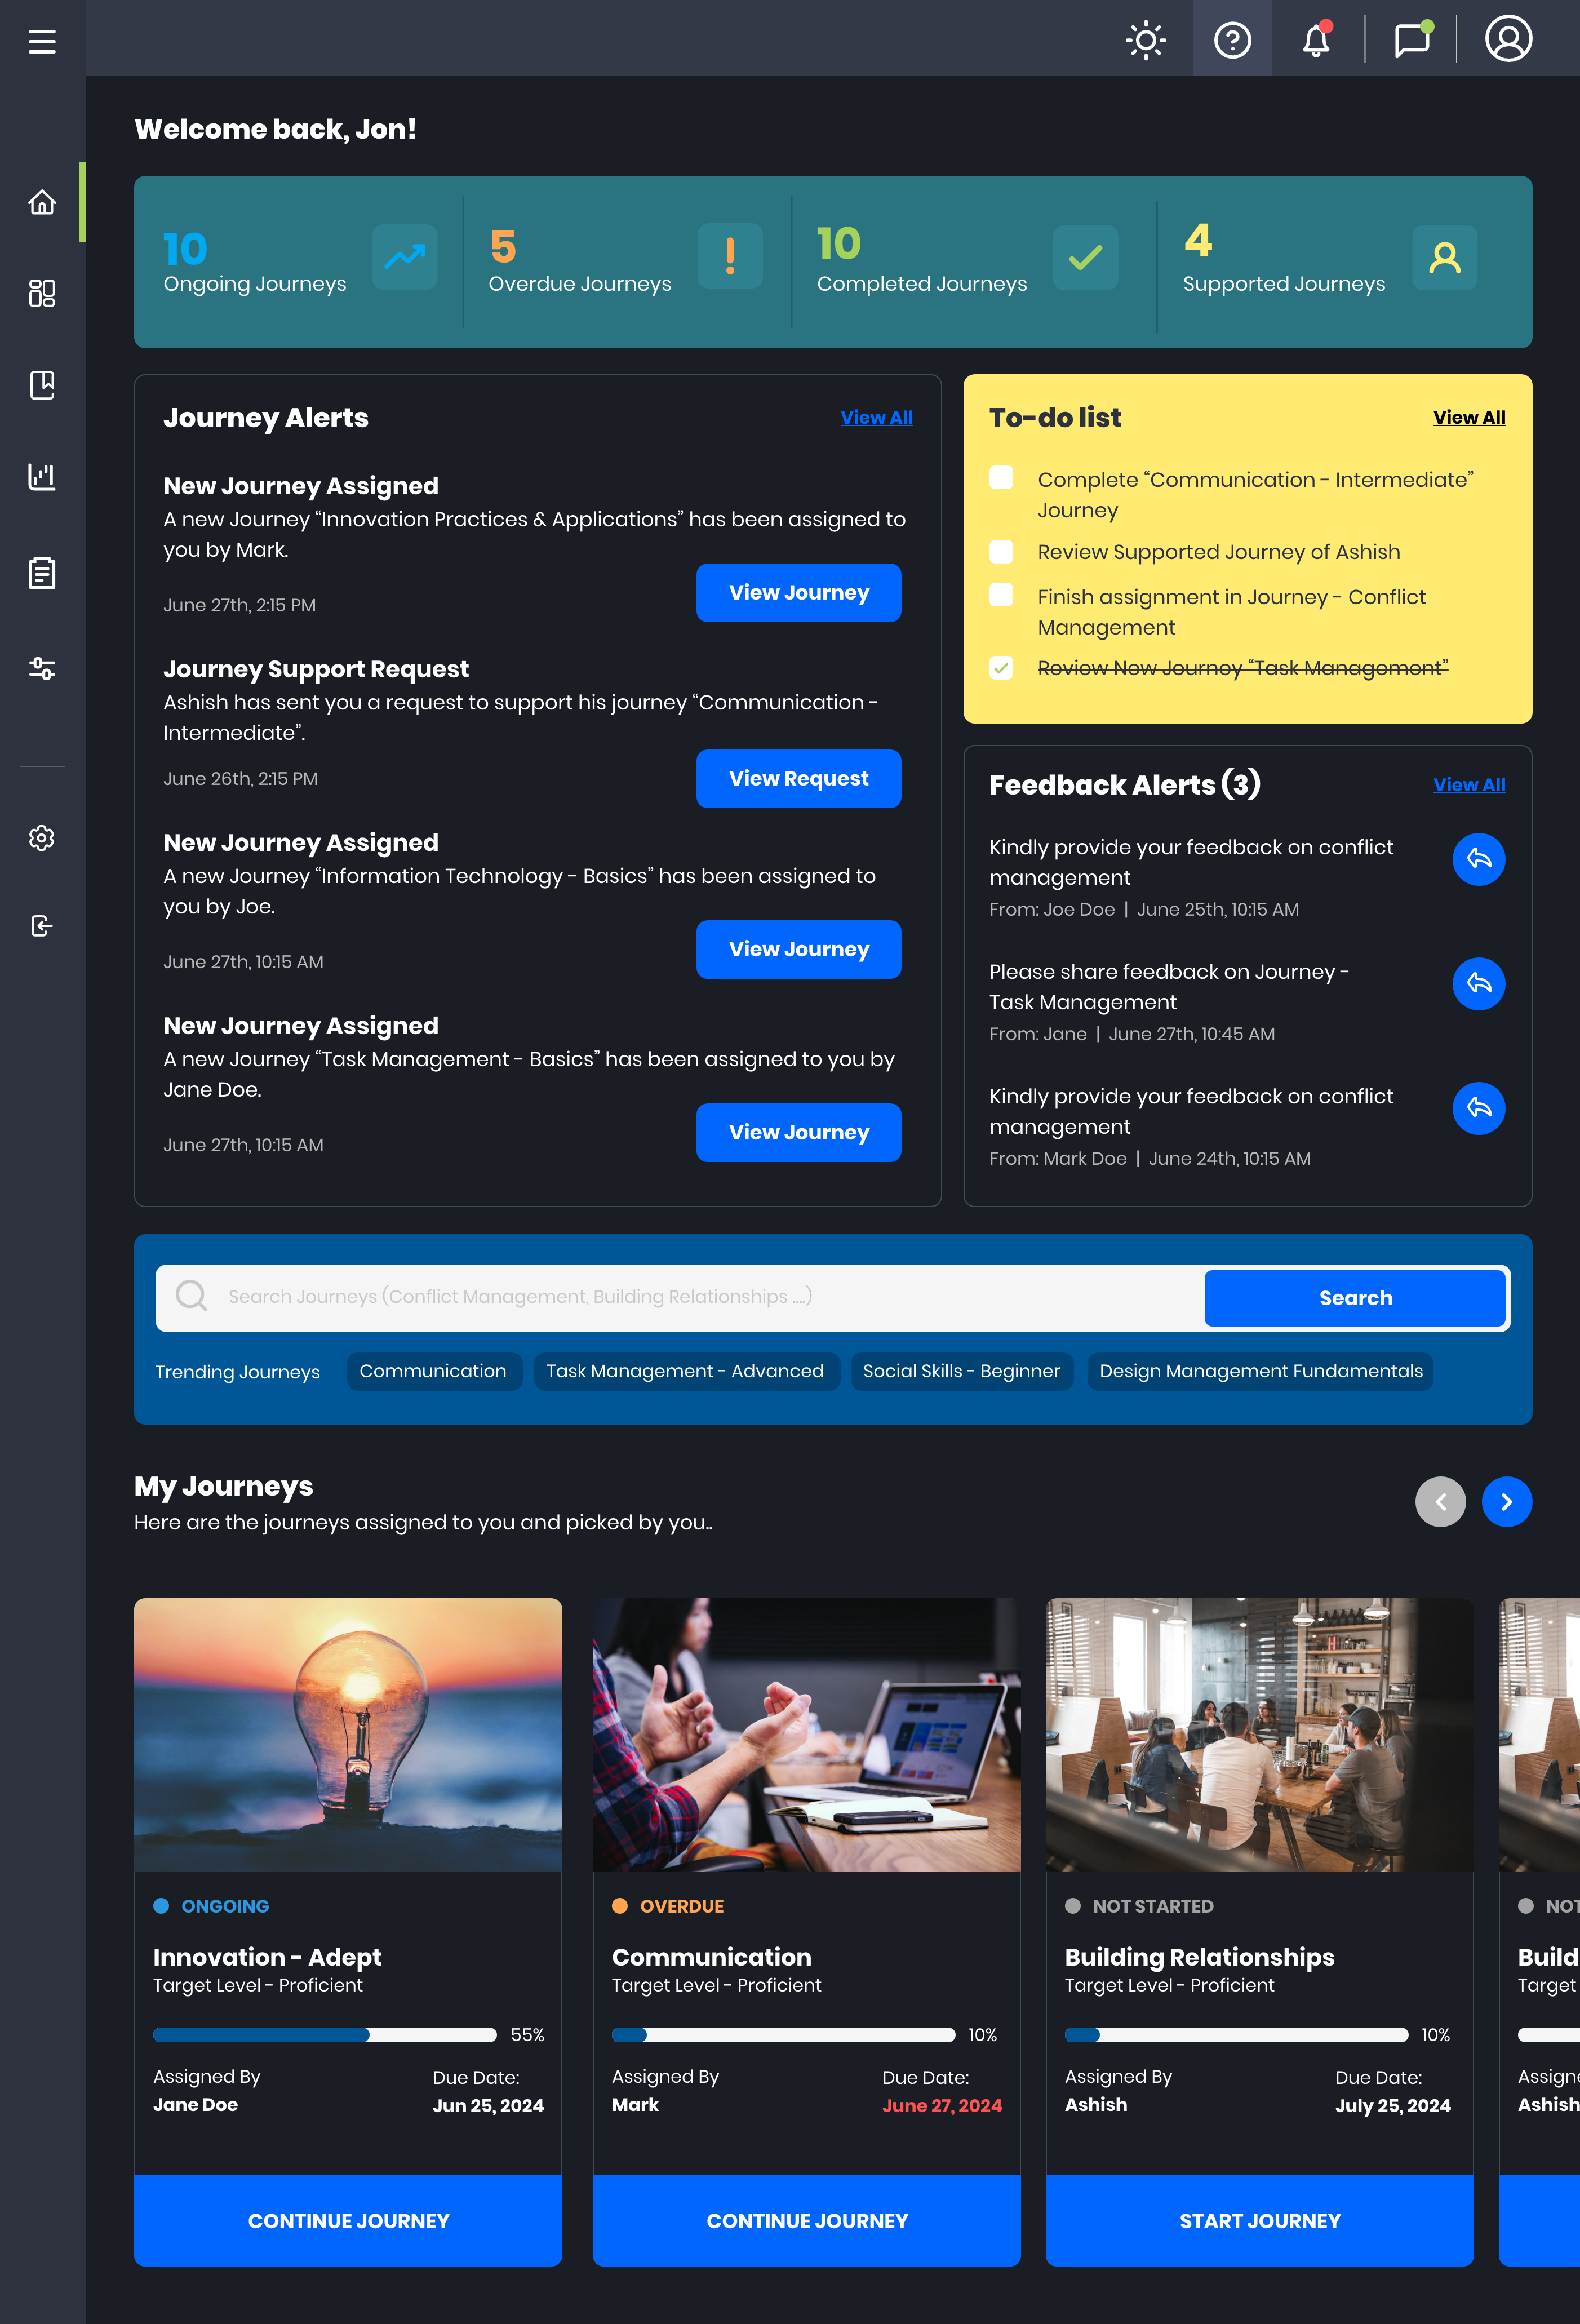Open notifications via the bell icon

point(1316,40)
